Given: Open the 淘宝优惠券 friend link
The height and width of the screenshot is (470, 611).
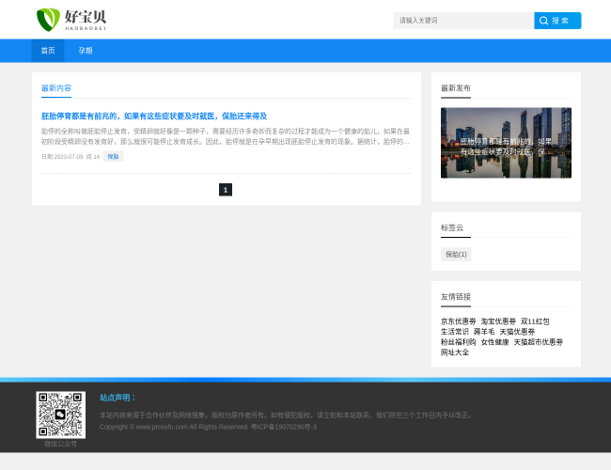Looking at the screenshot, I should tap(498, 321).
